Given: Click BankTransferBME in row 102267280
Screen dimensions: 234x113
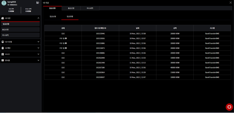Looking at the screenshot, I should pyautogui.click(x=212, y=68).
